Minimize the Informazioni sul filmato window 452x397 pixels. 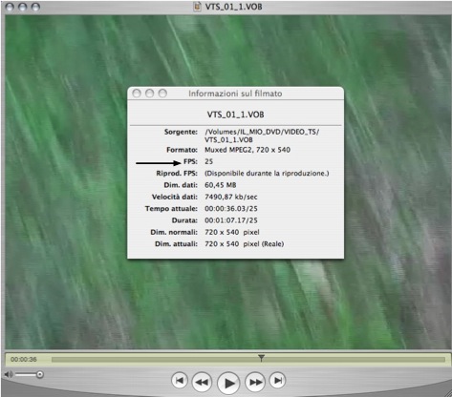point(150,94)
